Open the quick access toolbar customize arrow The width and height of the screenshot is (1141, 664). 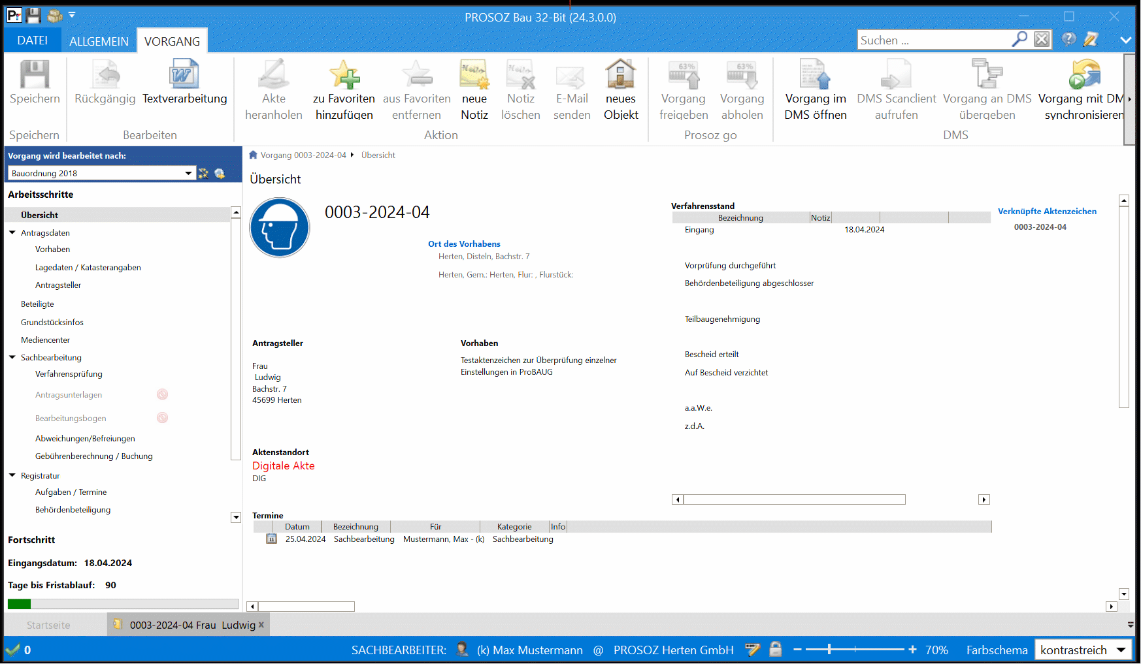click(72, 14)
